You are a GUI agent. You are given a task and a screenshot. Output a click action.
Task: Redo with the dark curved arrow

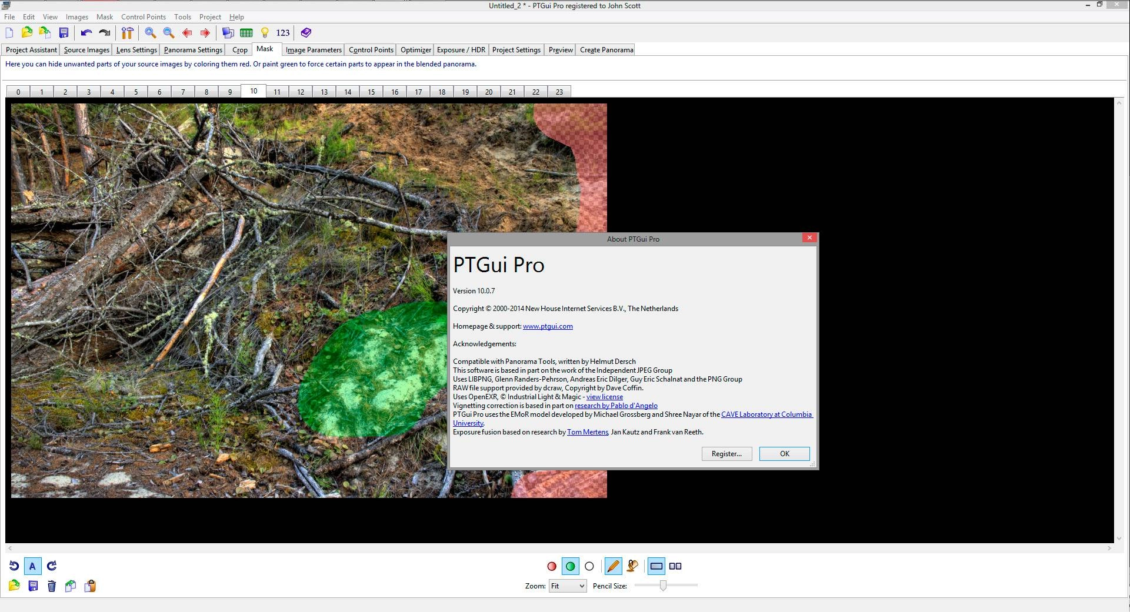tap(105, 33)
